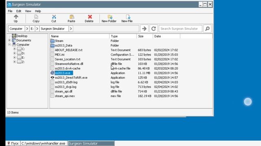
Task: Click the Surgeon Simulator breadcrumb segment
Action: 54,29
